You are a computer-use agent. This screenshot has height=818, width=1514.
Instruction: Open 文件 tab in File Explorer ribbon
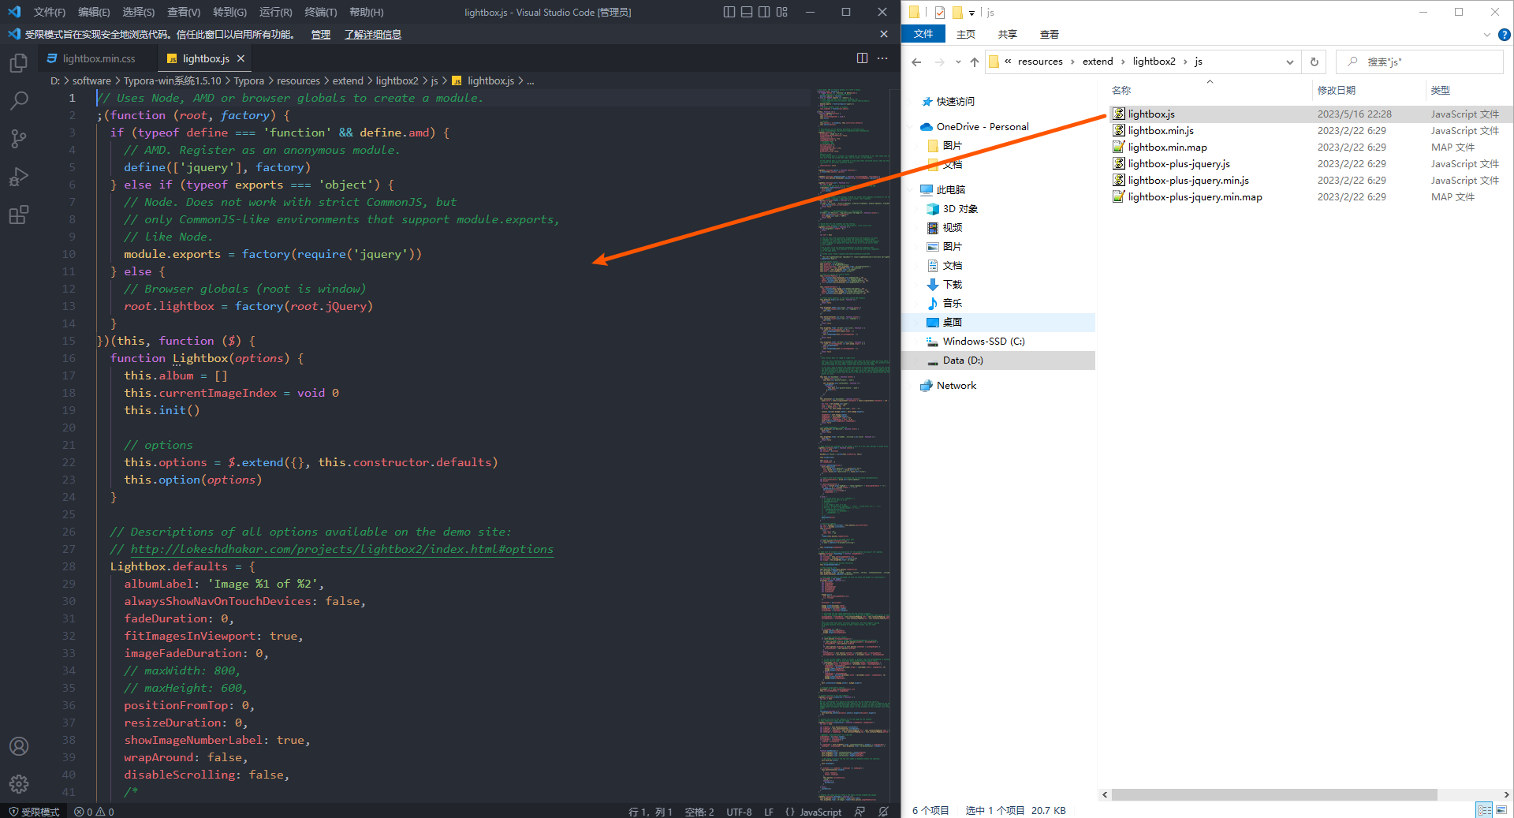[923, 34]
